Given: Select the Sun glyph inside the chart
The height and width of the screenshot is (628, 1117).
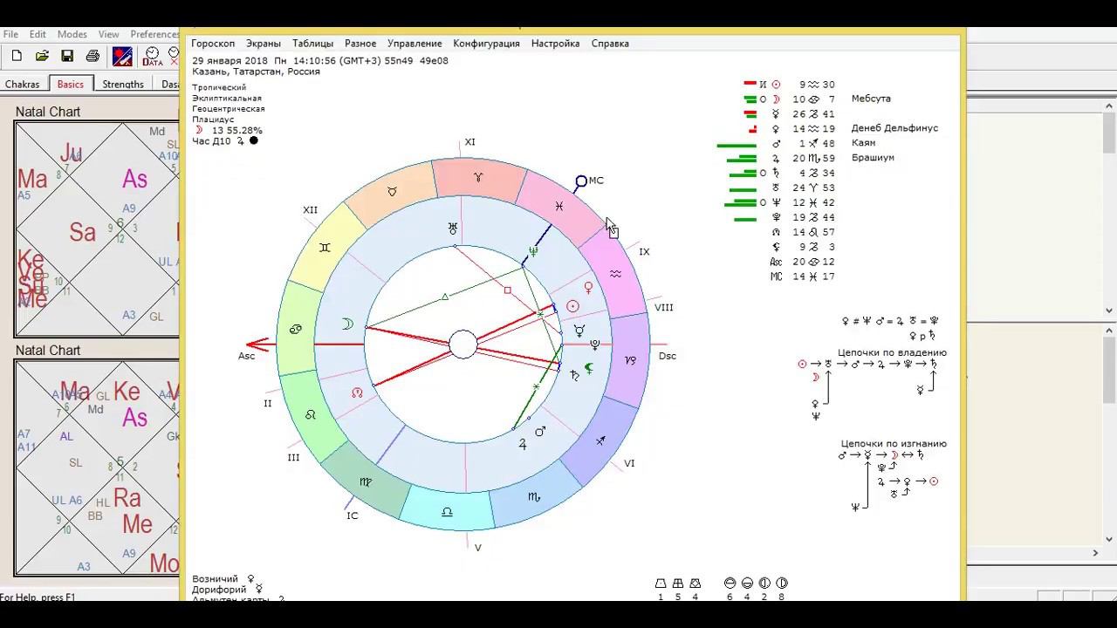Looking at the screenshot, I should click(x=573, y=306).
